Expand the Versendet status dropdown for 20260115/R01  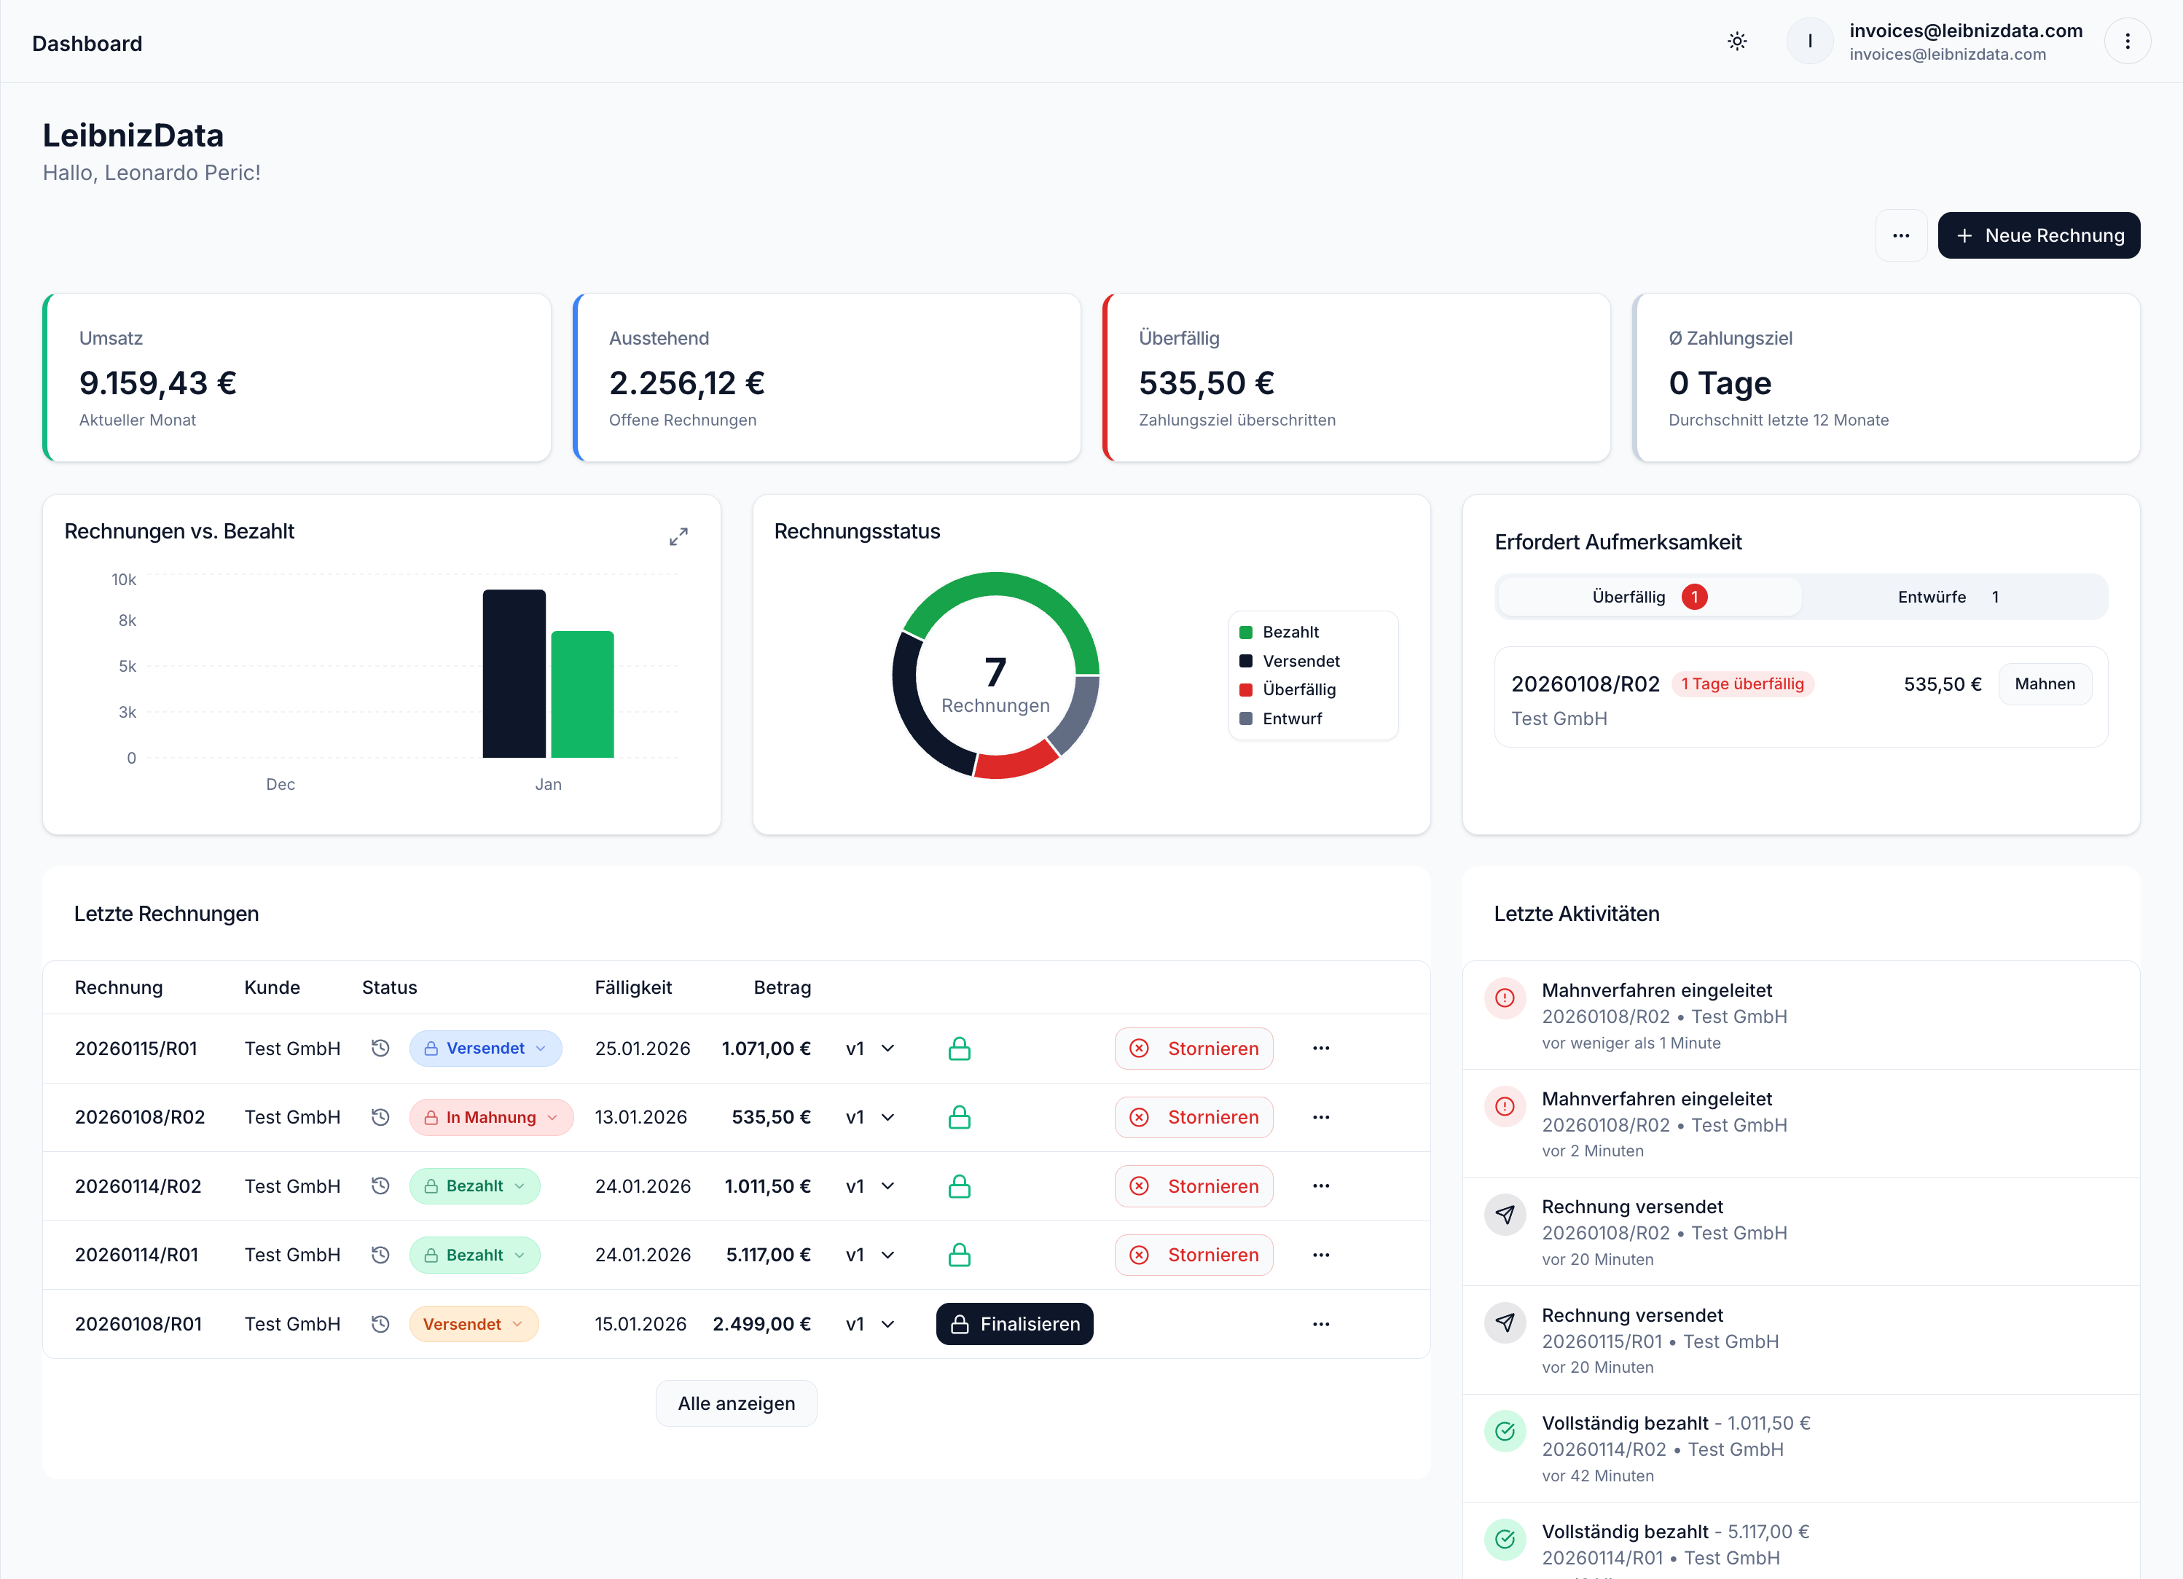[x=486, y=1048]
